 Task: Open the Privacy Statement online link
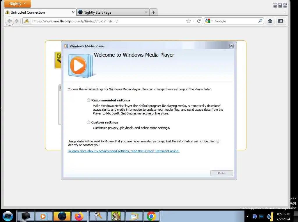point(123,151)
